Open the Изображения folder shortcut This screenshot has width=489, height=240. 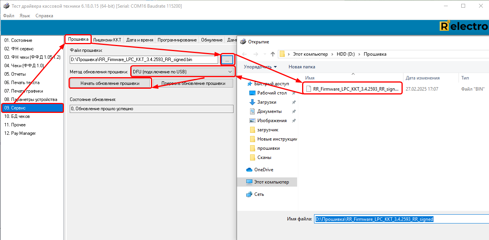tap(272, 121)
